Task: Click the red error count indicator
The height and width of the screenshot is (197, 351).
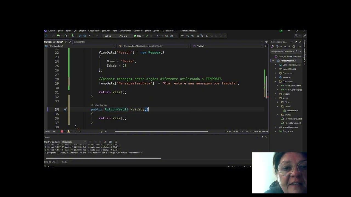Action: (x=63, y=132)
